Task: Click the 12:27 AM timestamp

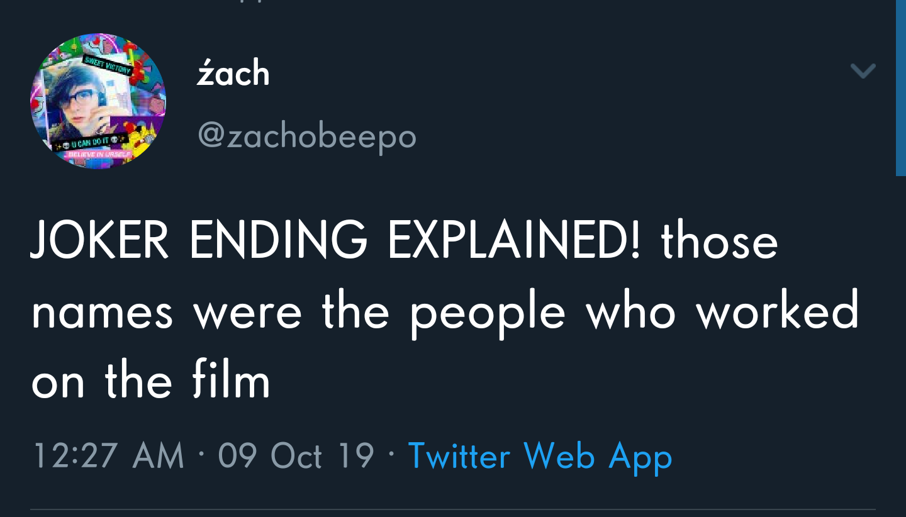Action: pyautogui.click(x=108, y=455)
